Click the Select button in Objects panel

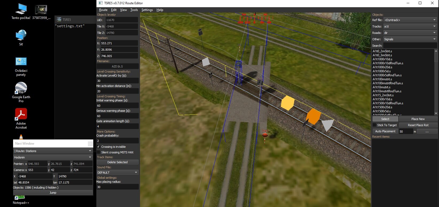tap(385, 119)
